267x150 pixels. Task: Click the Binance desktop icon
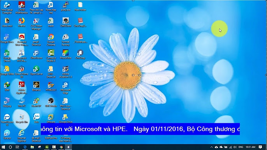[x=36, y=86]
